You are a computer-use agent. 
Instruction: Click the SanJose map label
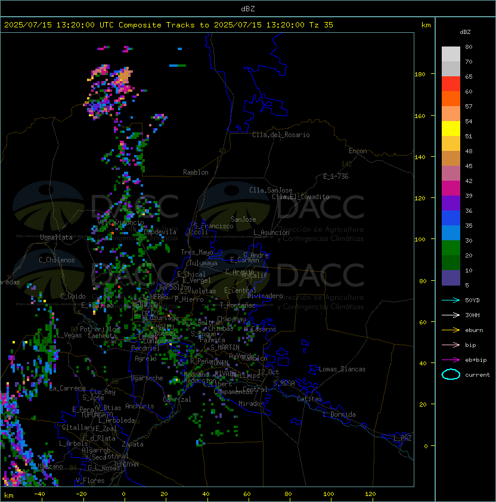click(243, 219)
